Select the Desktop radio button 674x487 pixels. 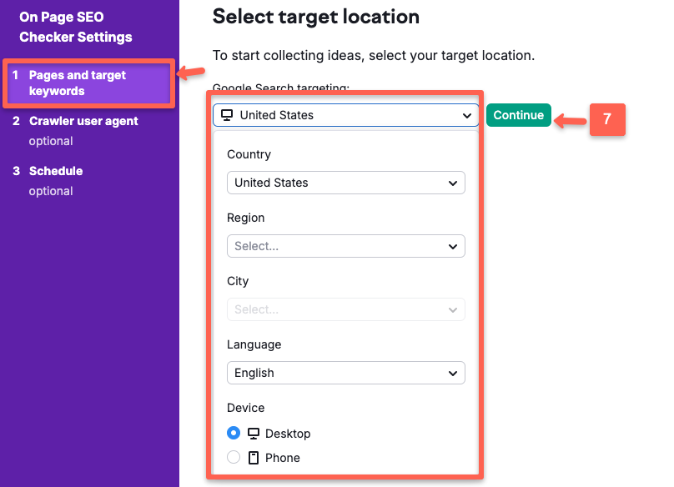tap(234, 433)
